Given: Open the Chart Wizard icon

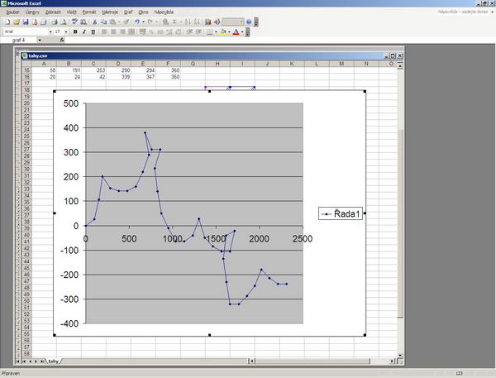Looking at the screenshot, I should point(207,22).
